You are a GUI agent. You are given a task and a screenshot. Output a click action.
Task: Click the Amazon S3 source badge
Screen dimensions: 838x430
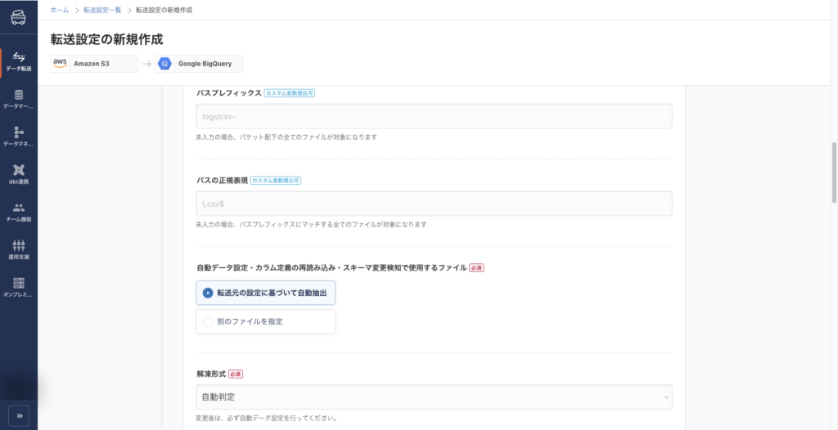point(94,63)
